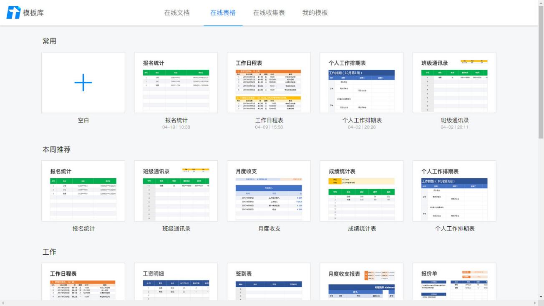The width and height of the screenshot is (544, 306).
Task: Select the 成绩统计表 template
Action: pyautogui.click(x=361, y=192)
